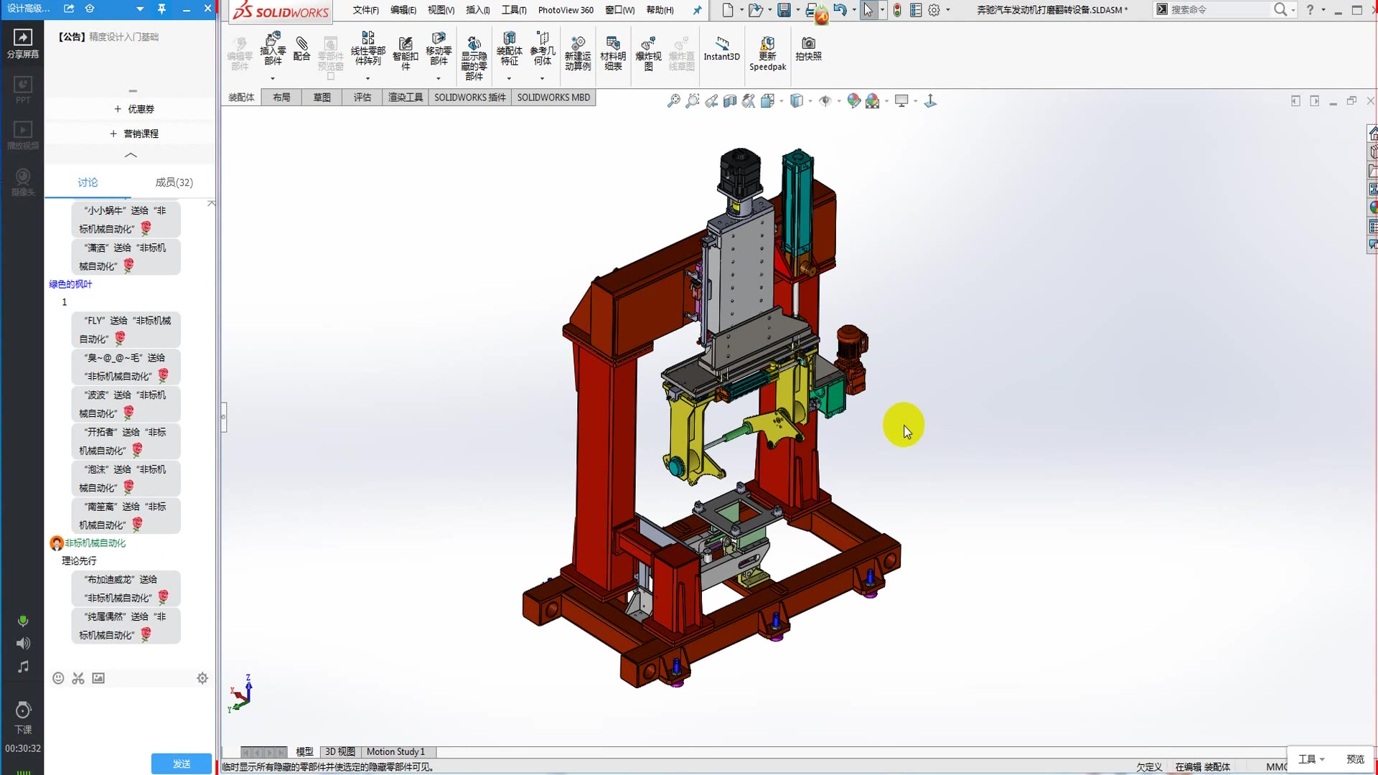Open the Hide/Show Items eye dropdown arrow
This screenshot has width=1378, height=775.
839,101
